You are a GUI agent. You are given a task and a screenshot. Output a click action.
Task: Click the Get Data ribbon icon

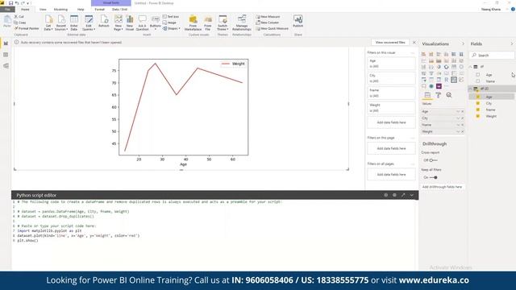48,23
